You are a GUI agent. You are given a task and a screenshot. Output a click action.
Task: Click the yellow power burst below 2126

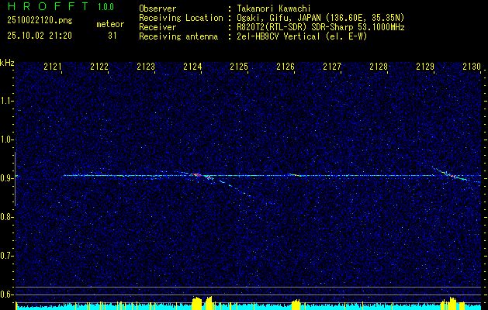[296, 305]
